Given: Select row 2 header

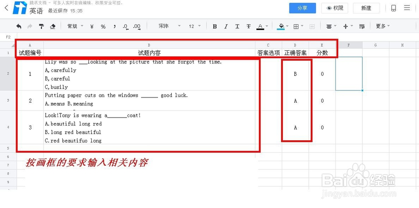Looking at the screenshot, I should [x=8, y=74].
